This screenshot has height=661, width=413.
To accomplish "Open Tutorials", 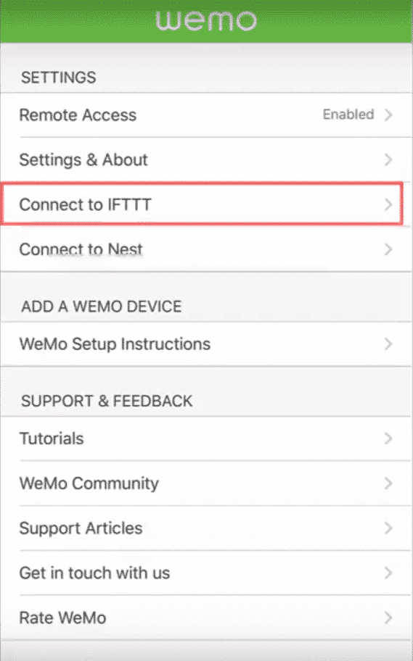I will pyautogui.click(x=206, y=438).
